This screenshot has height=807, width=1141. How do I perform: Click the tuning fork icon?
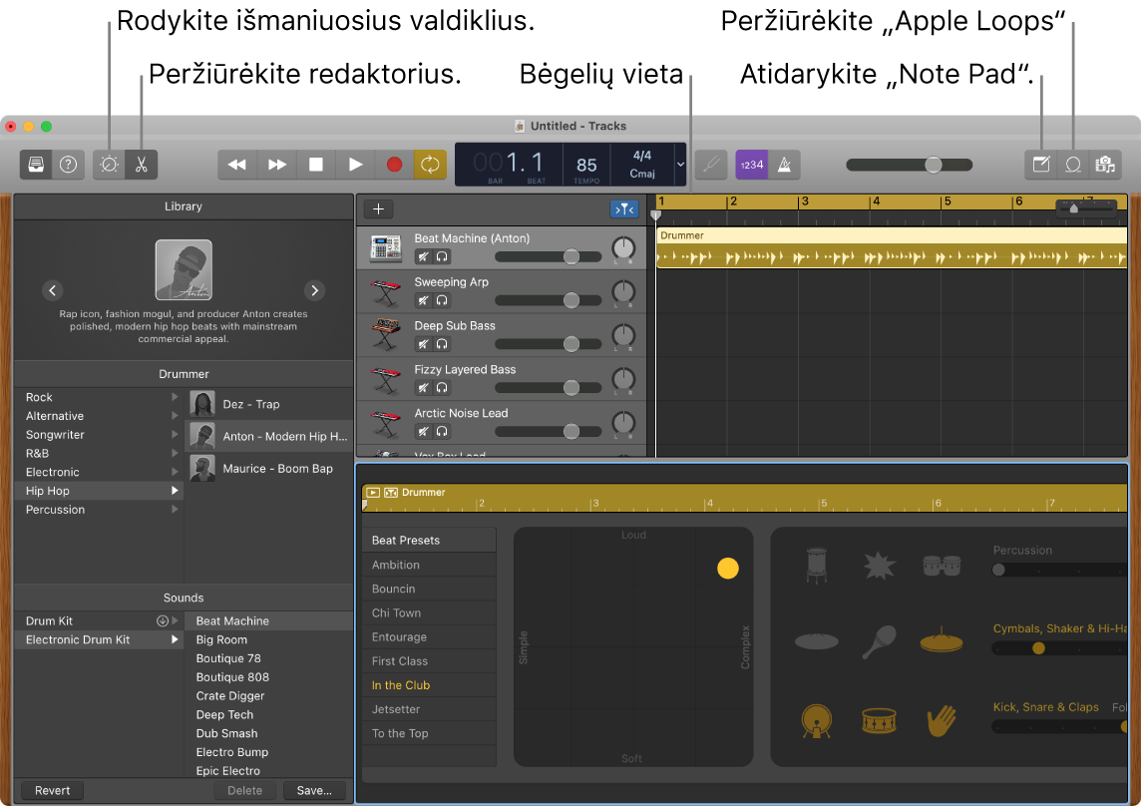(711, 165)
